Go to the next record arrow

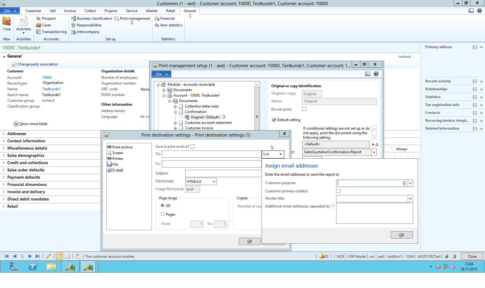[x=30, y=256]
